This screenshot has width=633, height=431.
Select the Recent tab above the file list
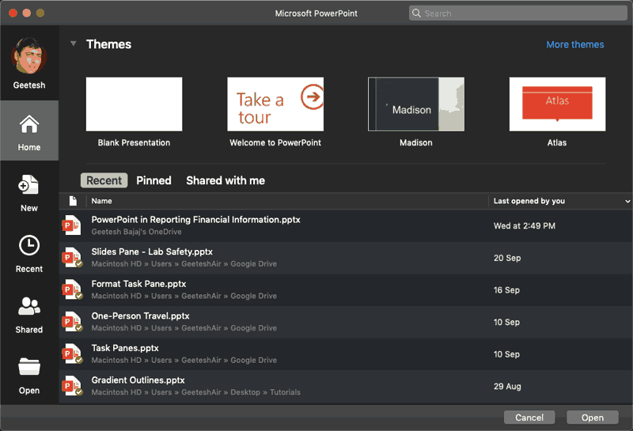click(104, 180)
